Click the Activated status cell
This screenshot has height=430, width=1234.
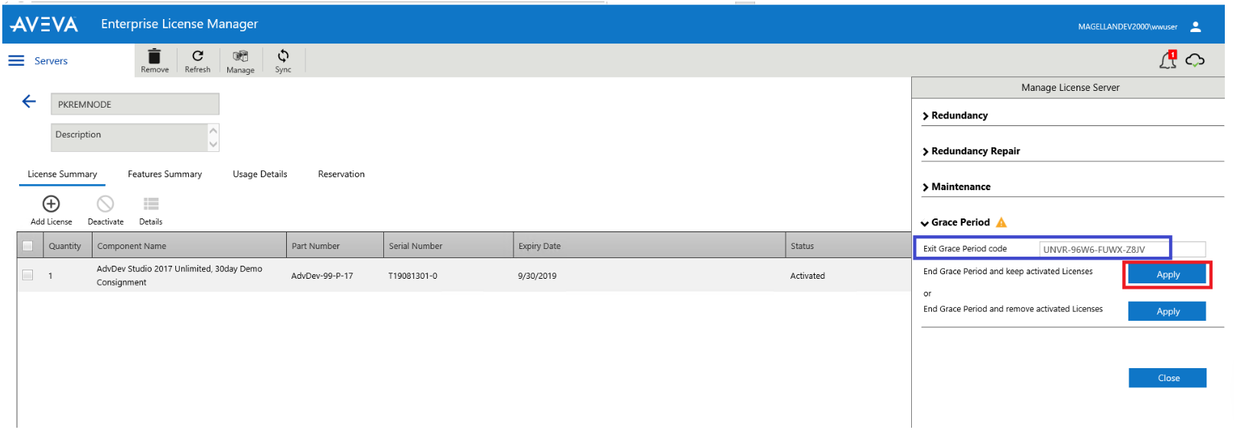pyautogui.click(x=808, y=276)
